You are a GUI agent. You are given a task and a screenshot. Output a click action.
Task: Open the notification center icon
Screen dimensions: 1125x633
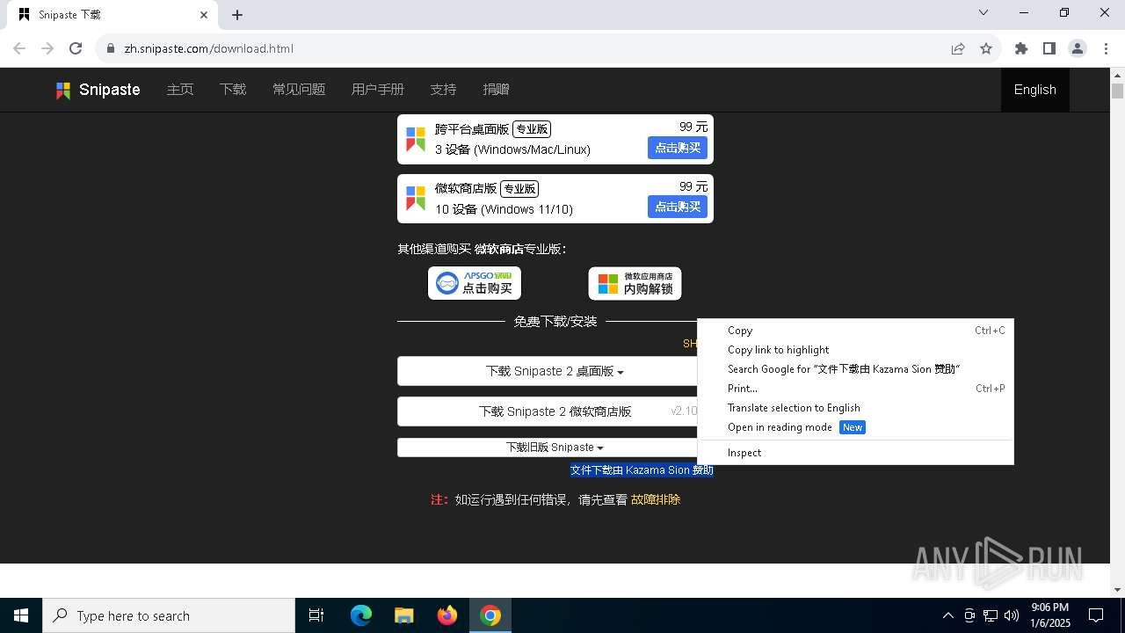(1096, 615)
